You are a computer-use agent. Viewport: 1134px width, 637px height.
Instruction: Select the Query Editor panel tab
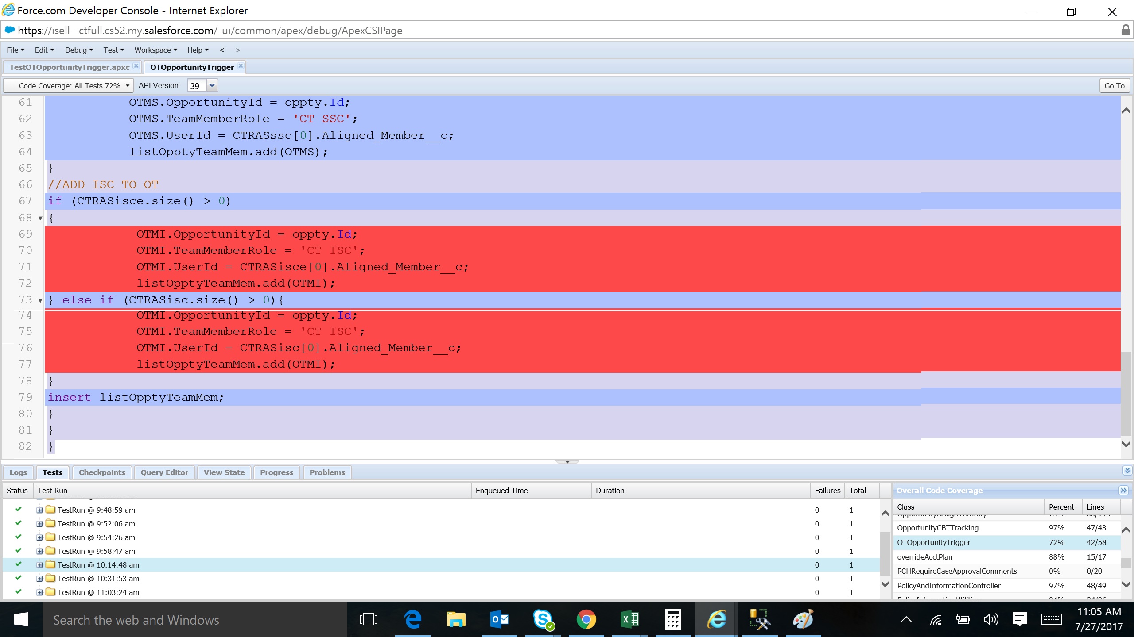pos(164,472)
